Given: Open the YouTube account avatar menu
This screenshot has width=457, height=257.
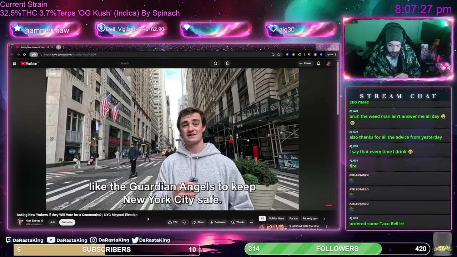Looking at the screenshot, I should pyautogui.click(x=328, y=64).
